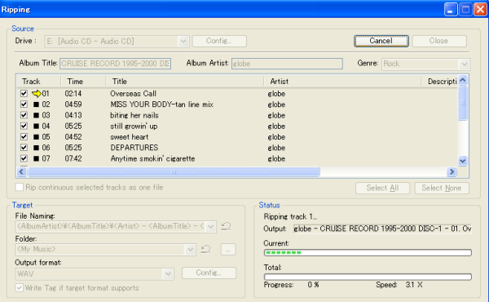489x302 pixels.
Task: Enable Rip continuous selected tracks as one file
Action: coord(20,188)
